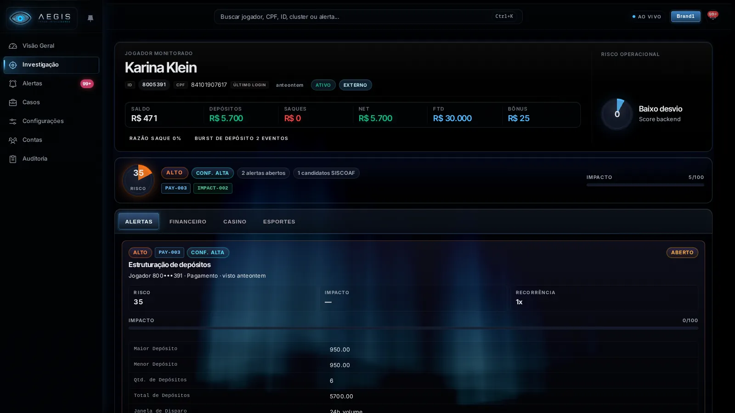This screenshot has width=735, height=413.
Task: Toggle the sidebar pin icon
Action: coord(90,18)
